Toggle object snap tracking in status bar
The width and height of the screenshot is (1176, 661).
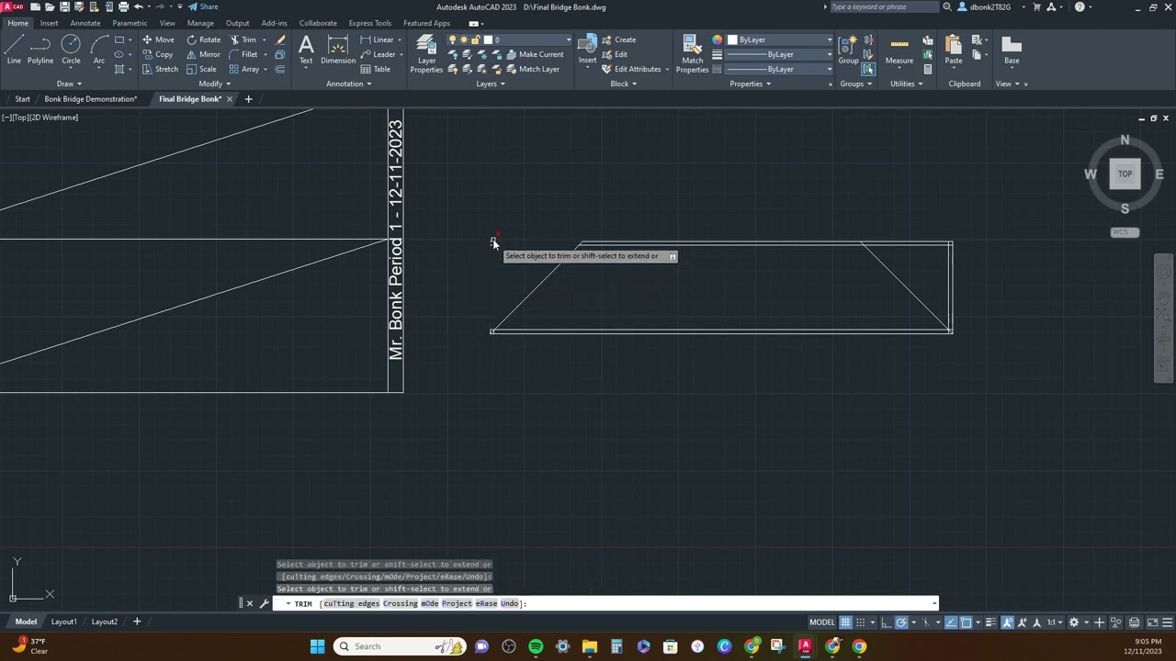point(951,622)
